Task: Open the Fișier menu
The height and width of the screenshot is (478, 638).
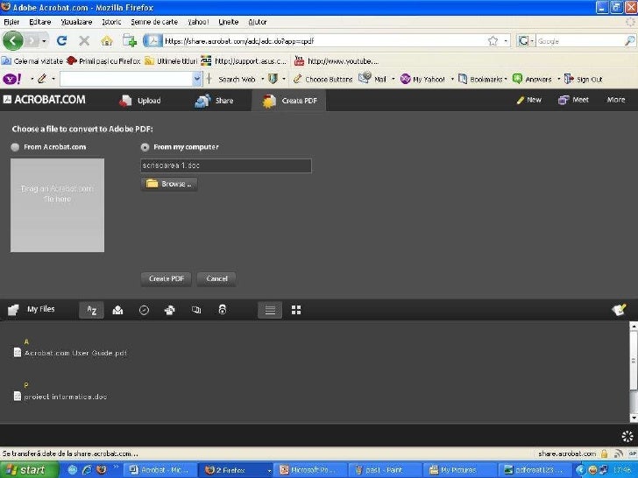Action: pos(11,22)
